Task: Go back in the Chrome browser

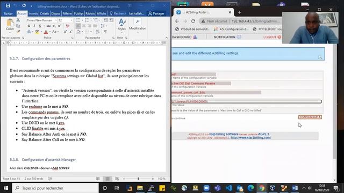Action: coord(177,21)
